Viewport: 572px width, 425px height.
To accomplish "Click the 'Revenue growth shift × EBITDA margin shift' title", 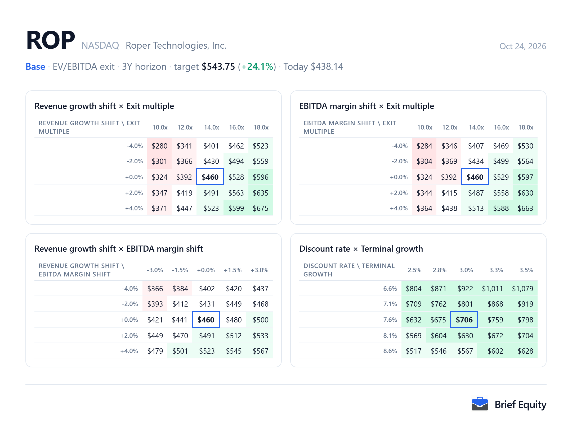I will 119,249.
